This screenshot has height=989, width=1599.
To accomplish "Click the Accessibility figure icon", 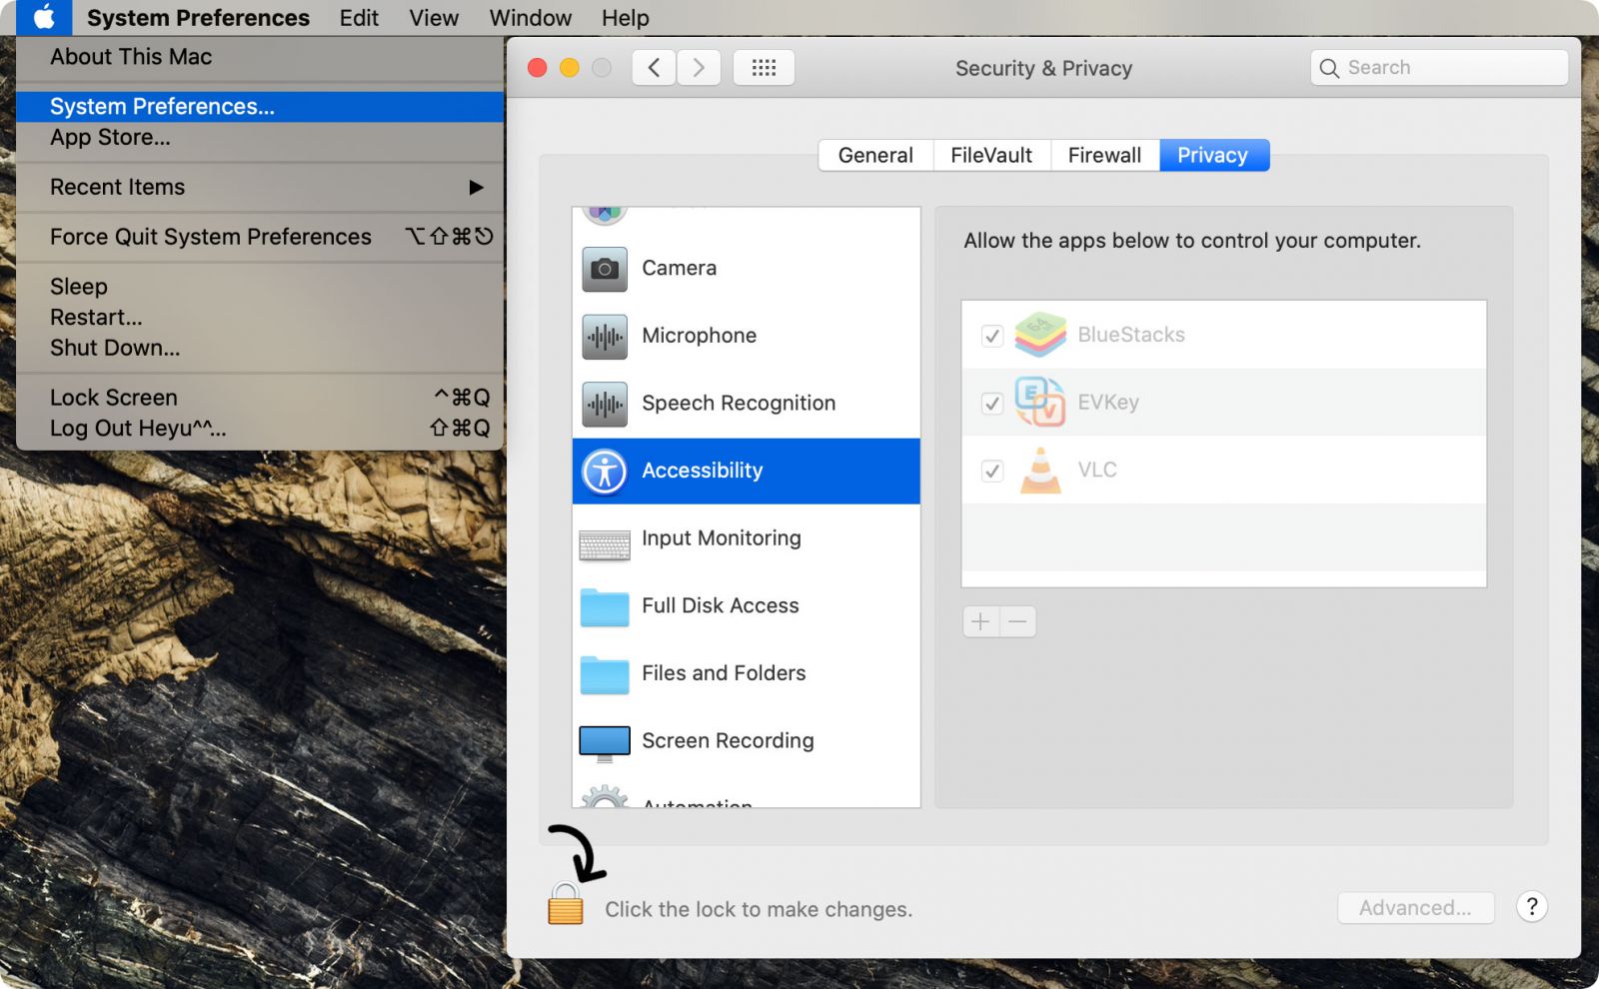I will pos(605,472).
